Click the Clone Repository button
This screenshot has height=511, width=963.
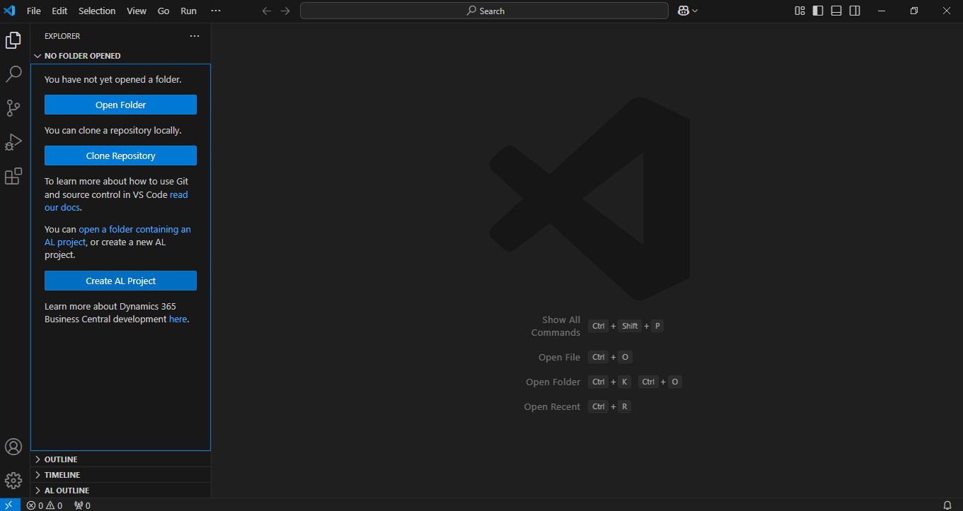120,155
